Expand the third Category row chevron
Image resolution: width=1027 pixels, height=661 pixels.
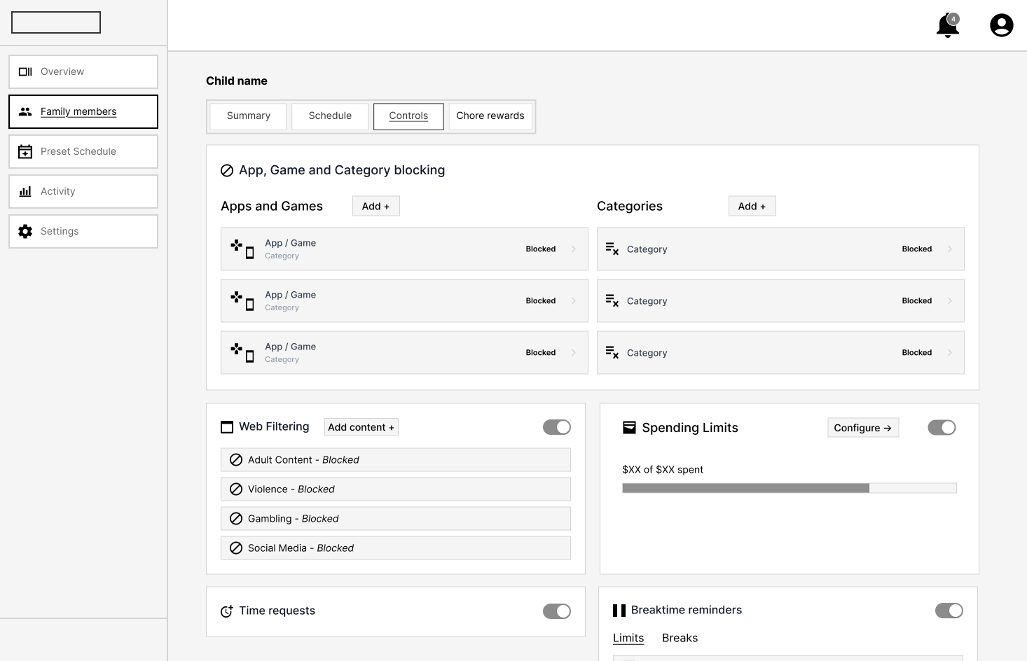click(950, 352)
